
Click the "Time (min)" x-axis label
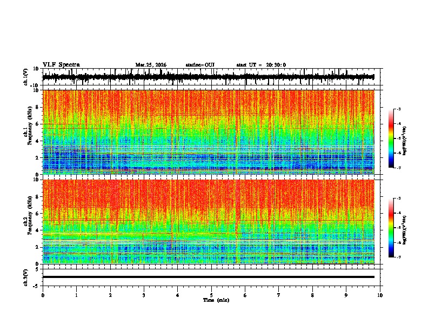216,300
